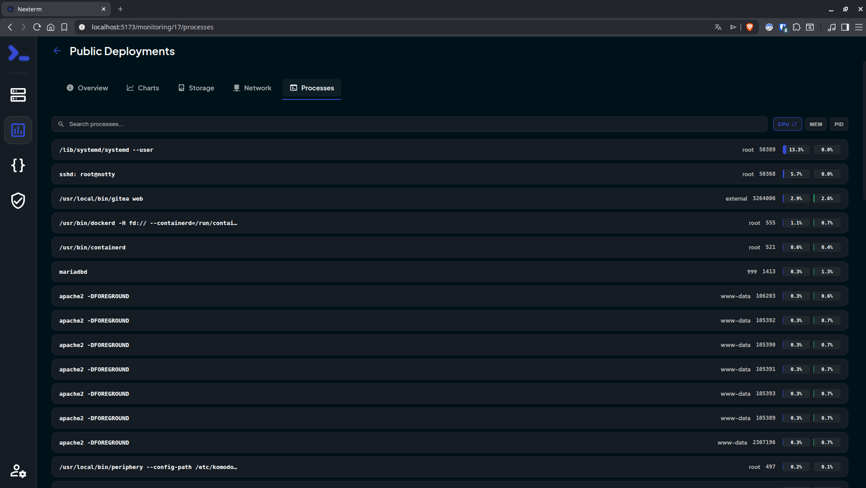The height and width of the screenshot is (488, 866).
Task: Open the browser menu via hamburger icon
Action: (859, 27)
